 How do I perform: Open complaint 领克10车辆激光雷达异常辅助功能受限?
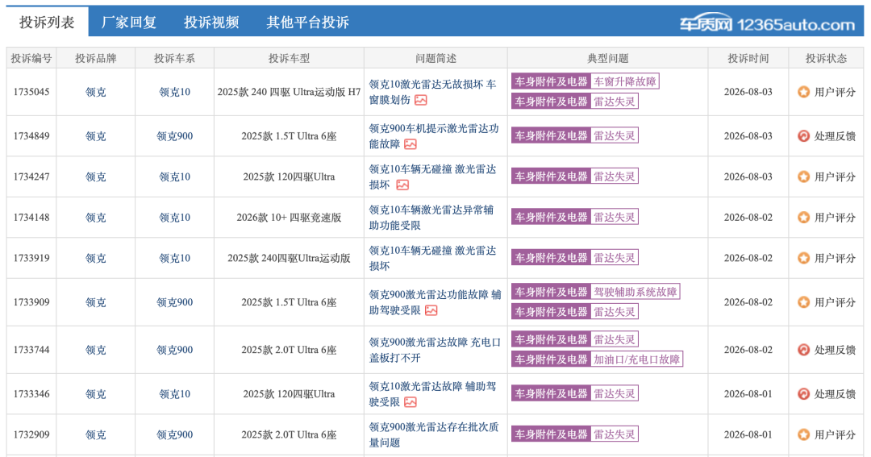(431, 218)
